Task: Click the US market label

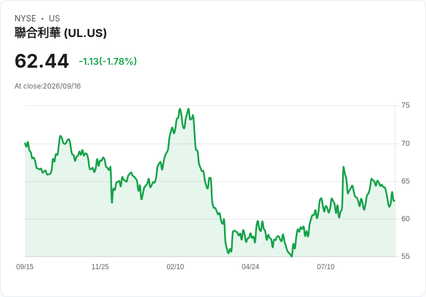Action: pos(54,19)
